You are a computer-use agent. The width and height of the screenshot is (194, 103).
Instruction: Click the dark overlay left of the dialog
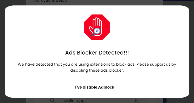pyautogui.click(x=2, y=52)
